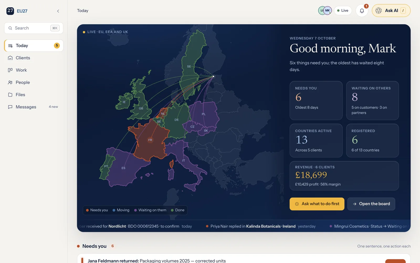Click the Messages chat icon
The width and height of the screenshot is (420, 263).
coord(10,107)
